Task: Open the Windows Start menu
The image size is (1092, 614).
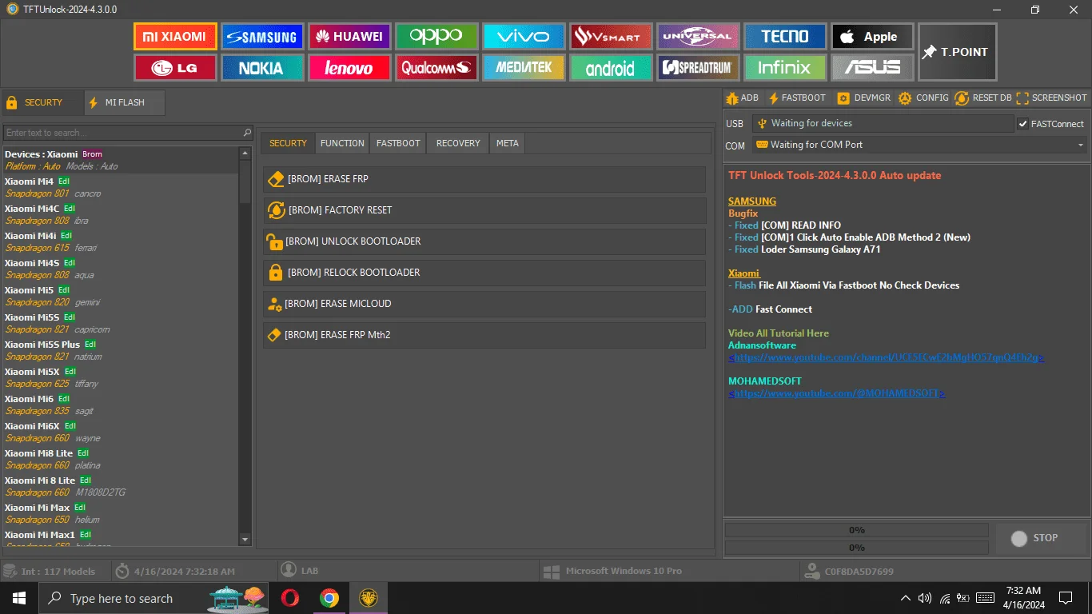Action: (x=18, y=598)
